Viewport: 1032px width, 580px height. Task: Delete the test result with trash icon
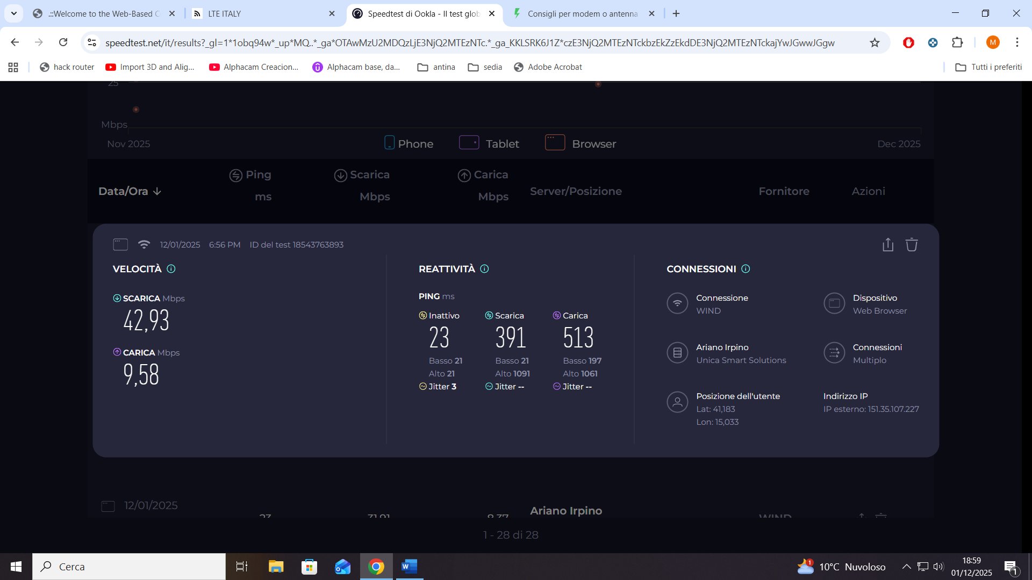click(x=912, y=245)
